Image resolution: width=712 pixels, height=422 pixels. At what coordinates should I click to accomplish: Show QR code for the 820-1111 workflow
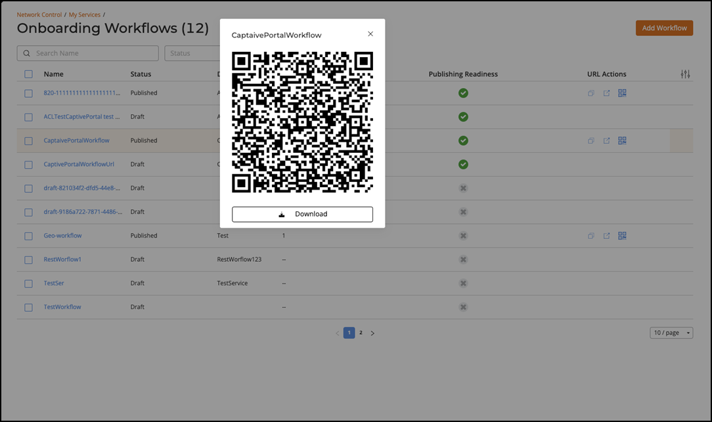pyautogui.click(x=622, y=93)
